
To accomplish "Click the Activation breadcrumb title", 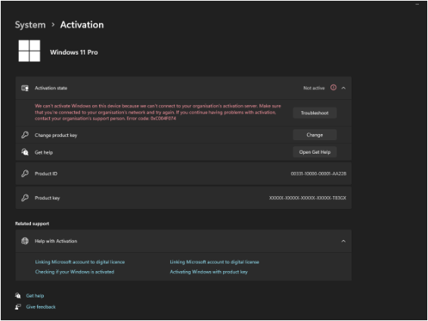I will coord(82,25).
